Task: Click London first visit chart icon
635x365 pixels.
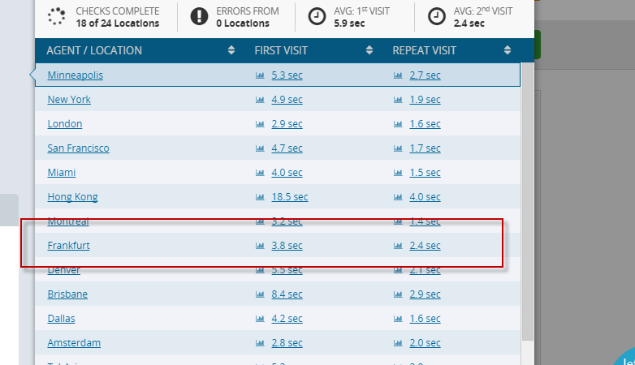Action: 260,124
